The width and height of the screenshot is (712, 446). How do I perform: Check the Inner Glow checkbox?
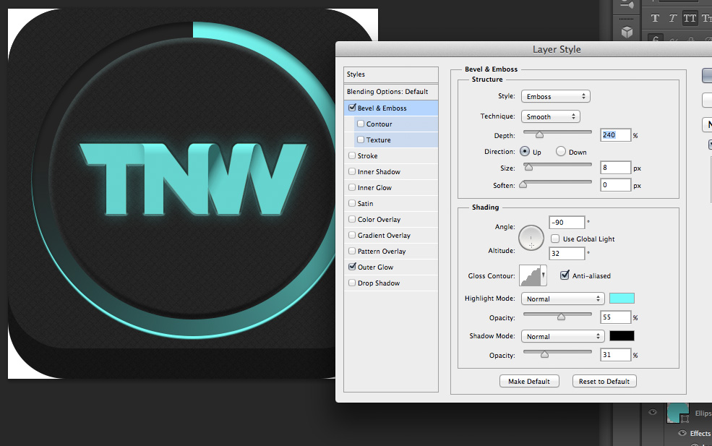pos(352,187)
